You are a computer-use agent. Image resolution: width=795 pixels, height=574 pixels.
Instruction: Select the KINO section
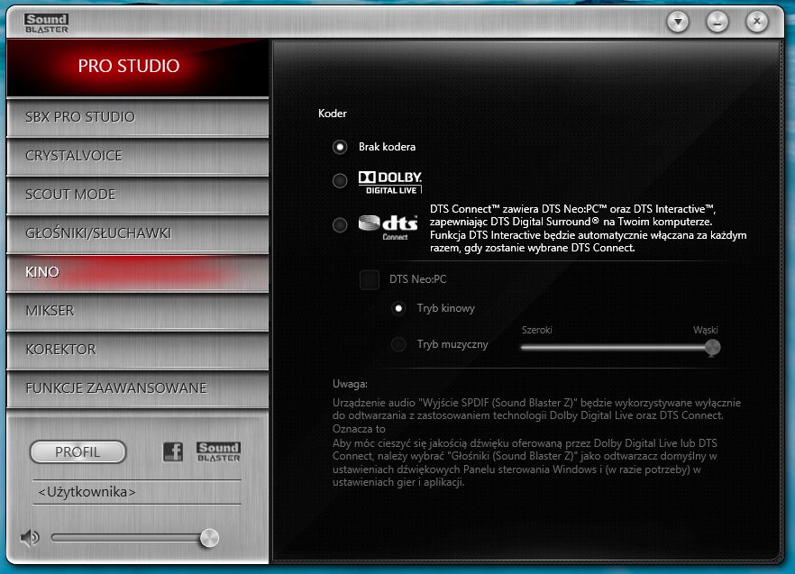(137, 272)
